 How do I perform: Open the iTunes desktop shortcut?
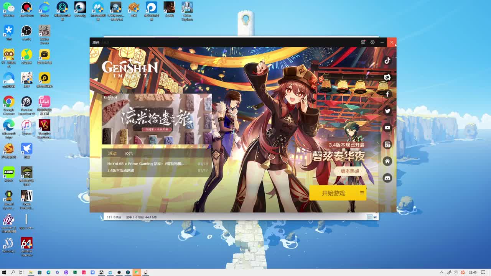(x=26, y=127)
